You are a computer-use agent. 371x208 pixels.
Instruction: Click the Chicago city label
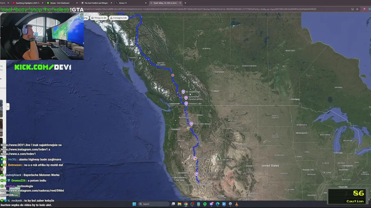tap(339, 153)
